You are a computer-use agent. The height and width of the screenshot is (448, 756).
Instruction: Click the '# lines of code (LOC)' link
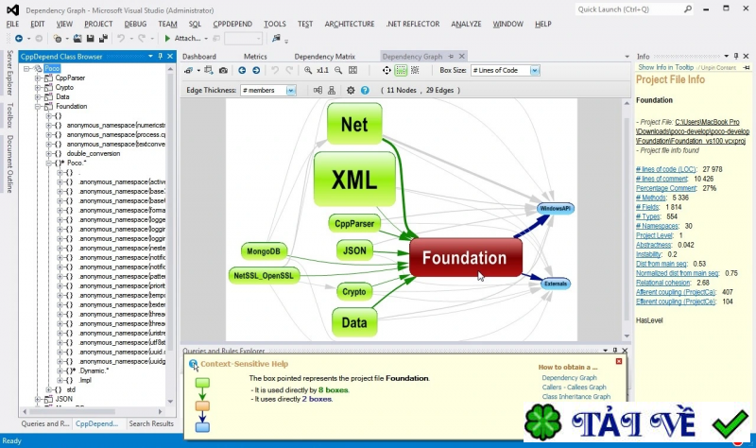coord(666,169)
